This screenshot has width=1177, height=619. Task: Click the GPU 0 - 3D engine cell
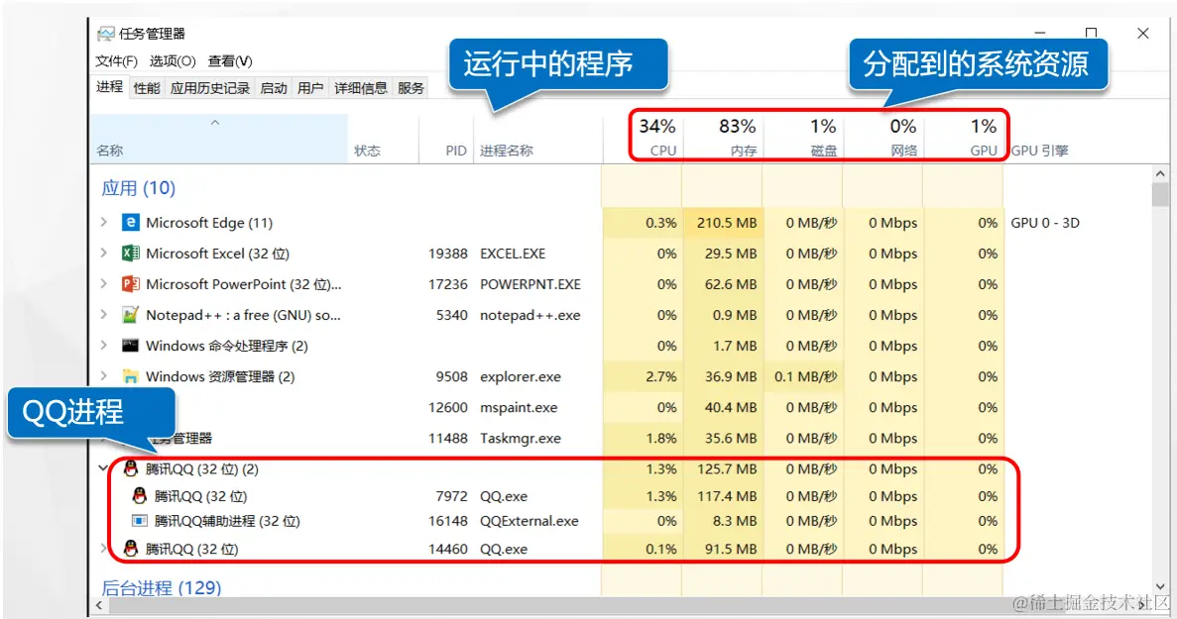[x=1045, y=223]
